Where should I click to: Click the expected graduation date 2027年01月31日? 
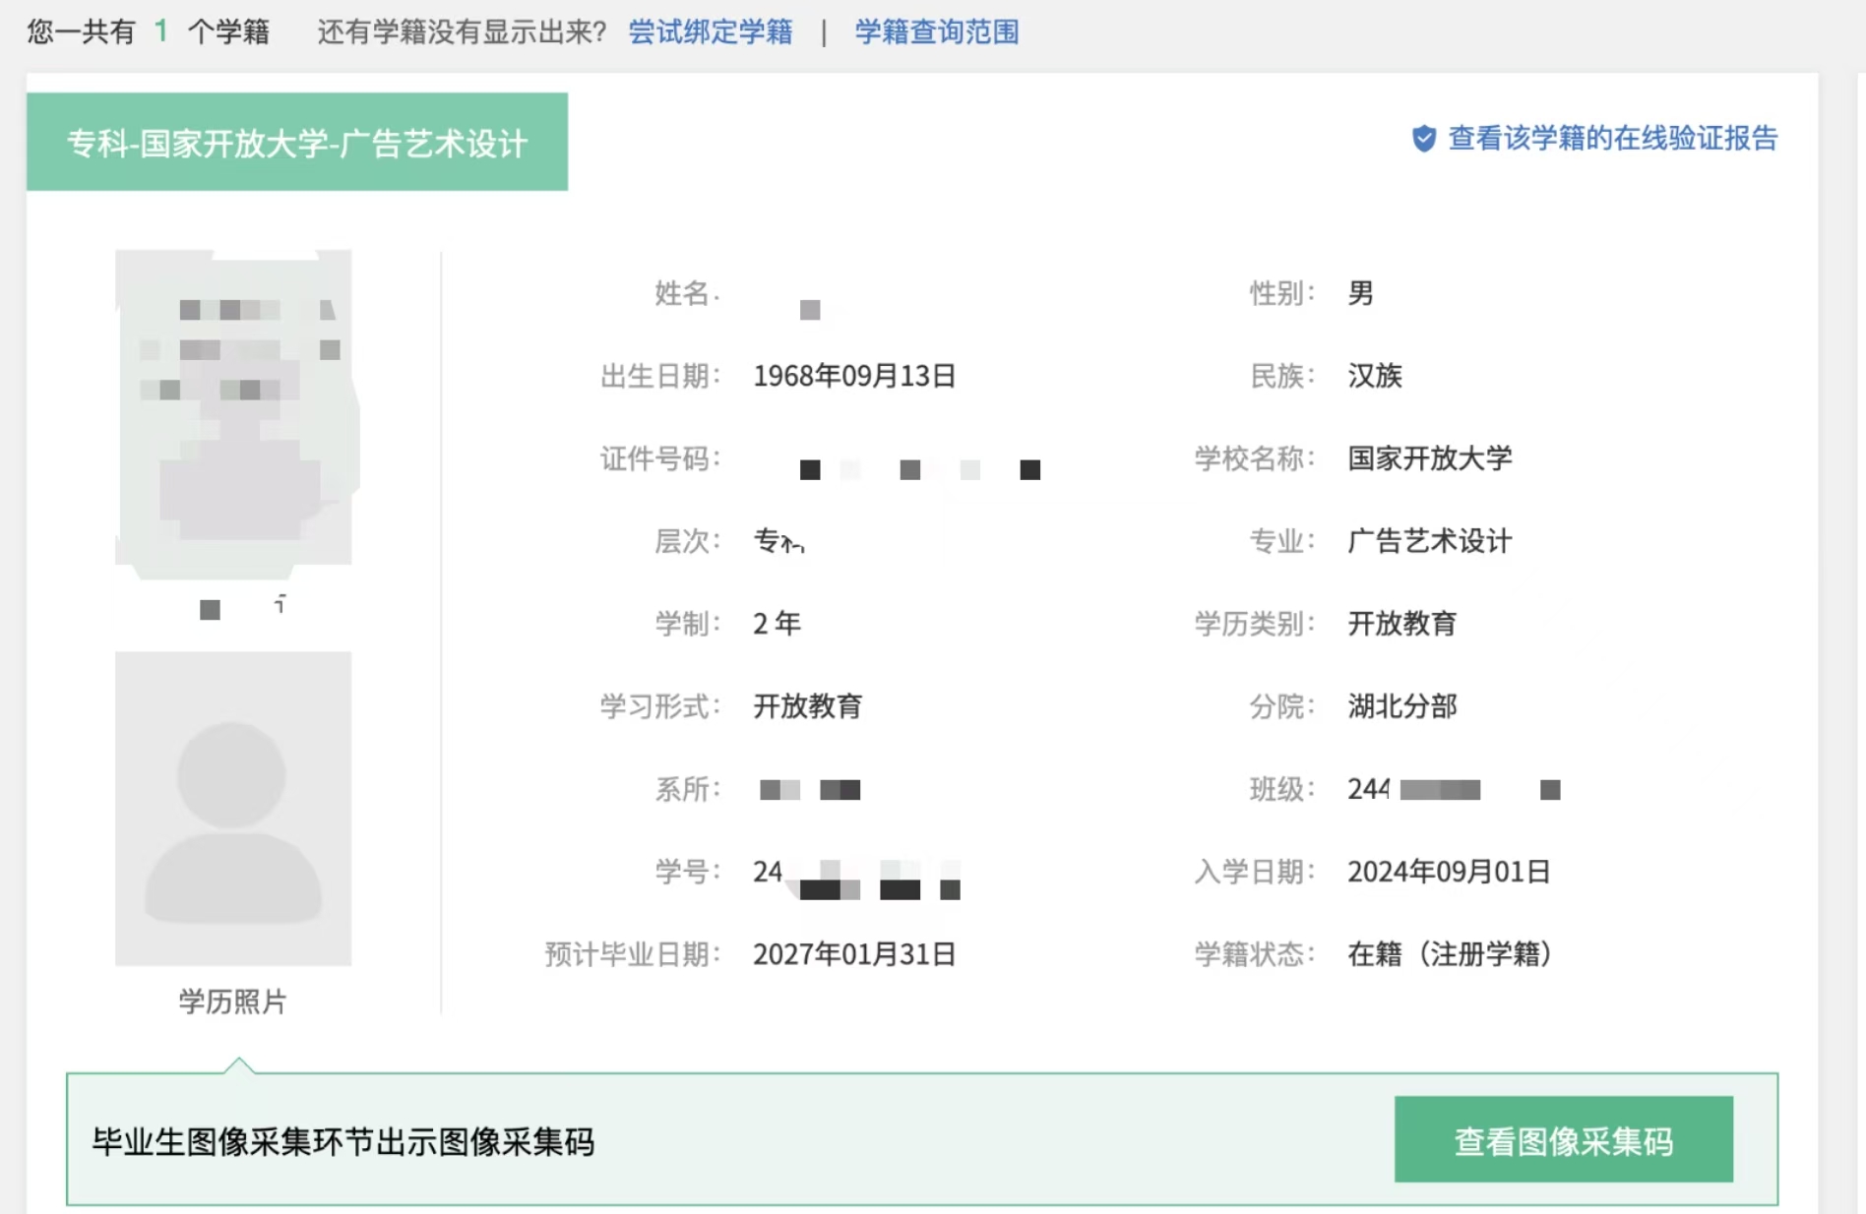(854, 954)
